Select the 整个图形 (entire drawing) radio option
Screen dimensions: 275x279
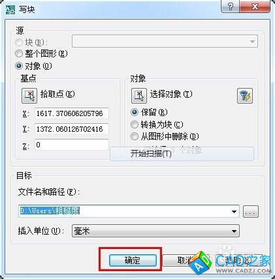[19, 53]
